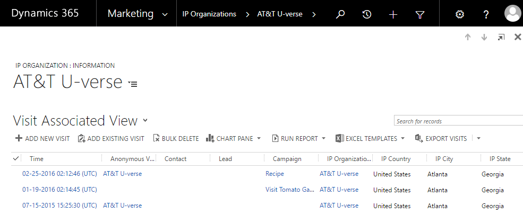This screenshot has width=523, height=223.
Task: Expand the Marketing area dropdown chevron
Action: coord(165,14)
